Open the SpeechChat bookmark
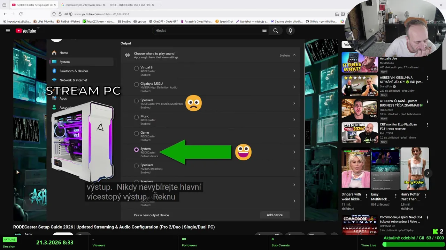 (224, 21)
